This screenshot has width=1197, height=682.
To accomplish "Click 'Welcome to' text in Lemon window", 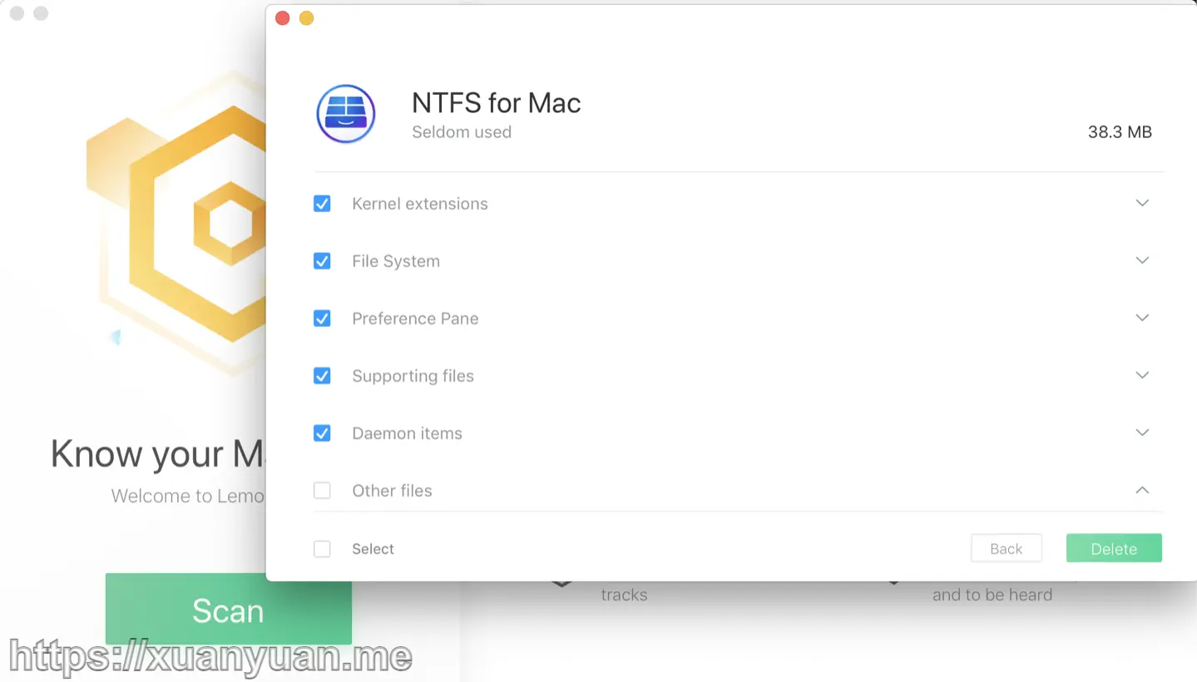I will [162, 497].
